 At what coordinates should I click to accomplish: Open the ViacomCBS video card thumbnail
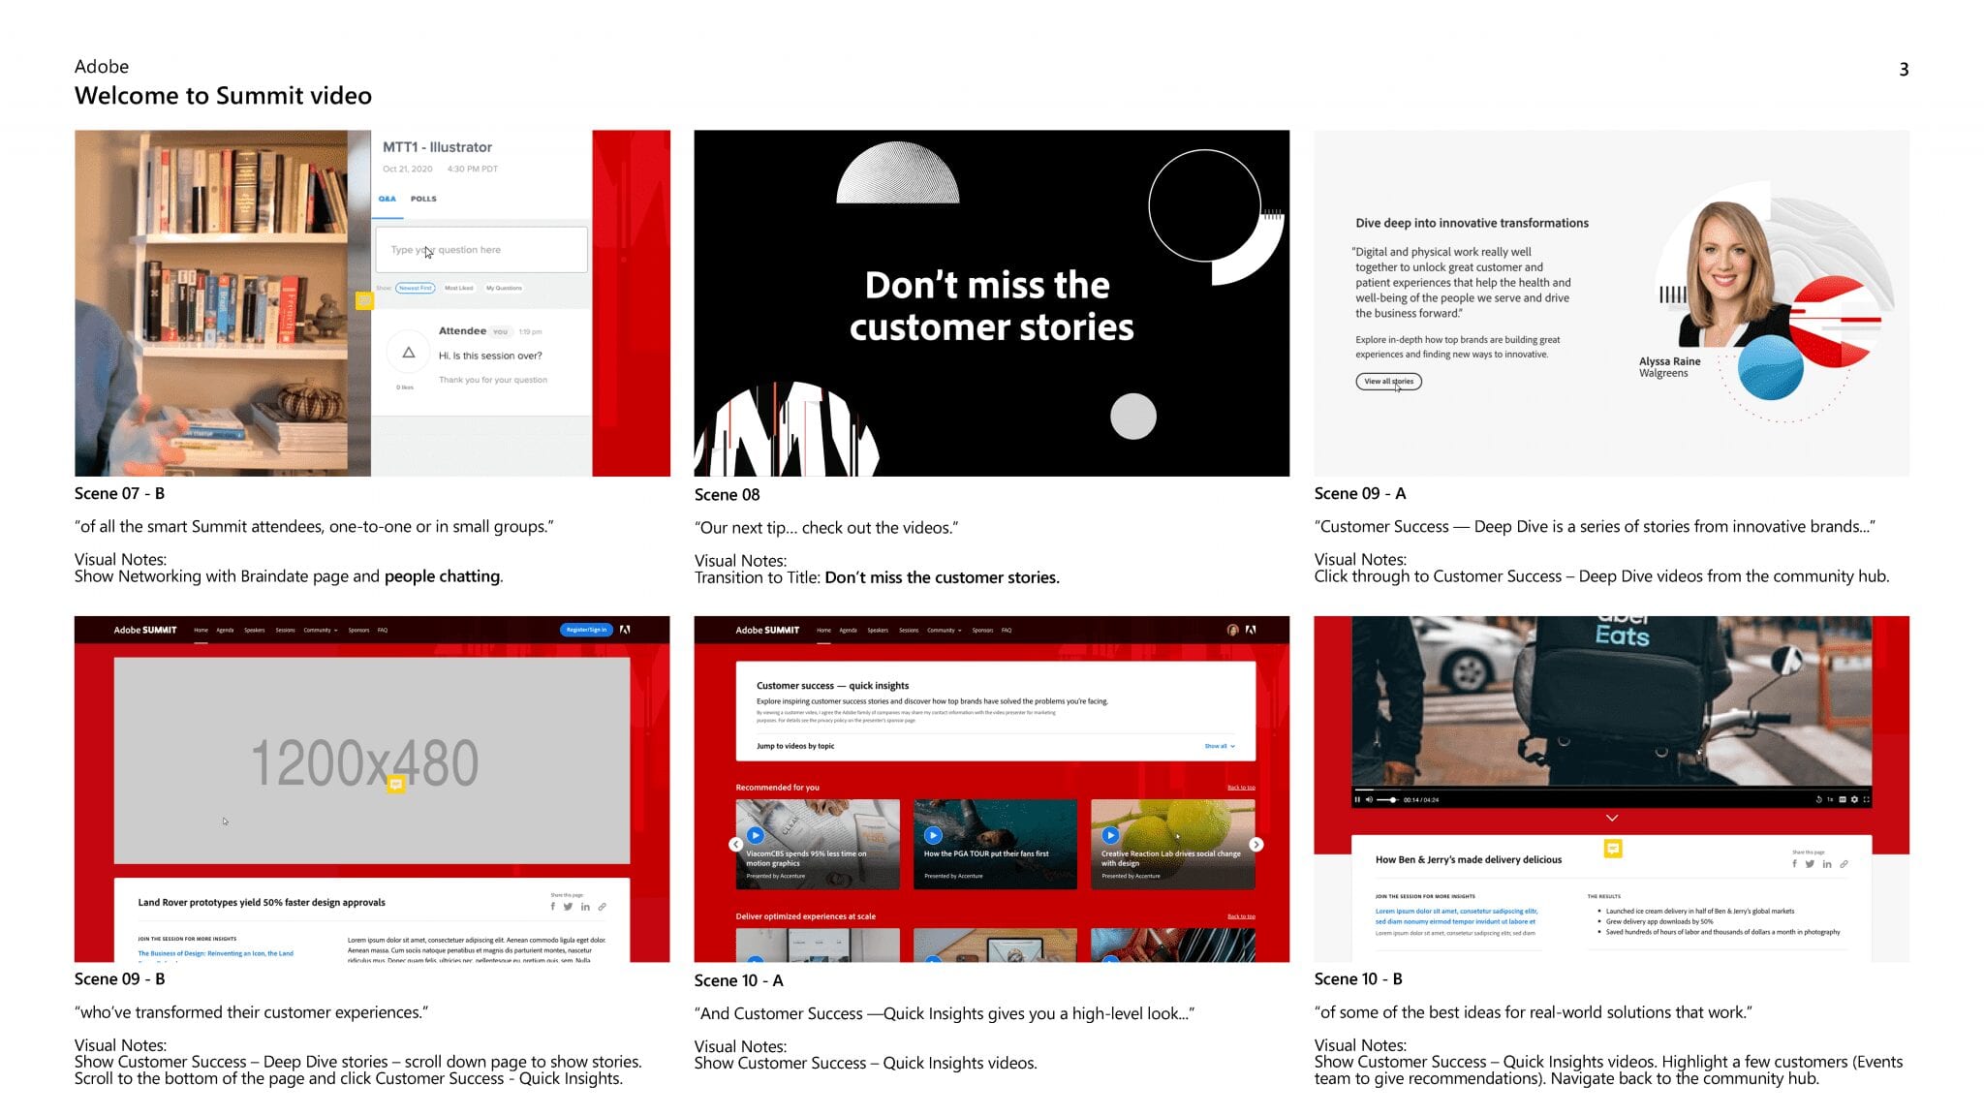pyautogui.click(x=818, y=844)
